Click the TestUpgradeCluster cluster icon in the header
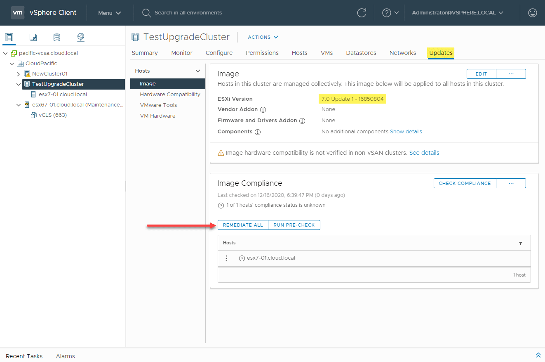 point(135,37)
